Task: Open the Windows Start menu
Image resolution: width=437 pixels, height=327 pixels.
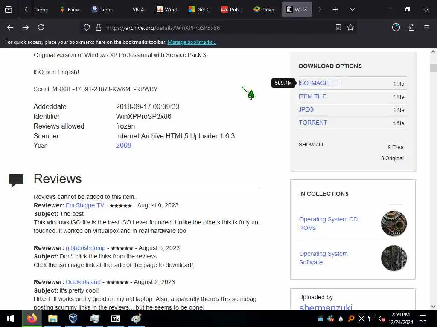Action: [10, 318]
